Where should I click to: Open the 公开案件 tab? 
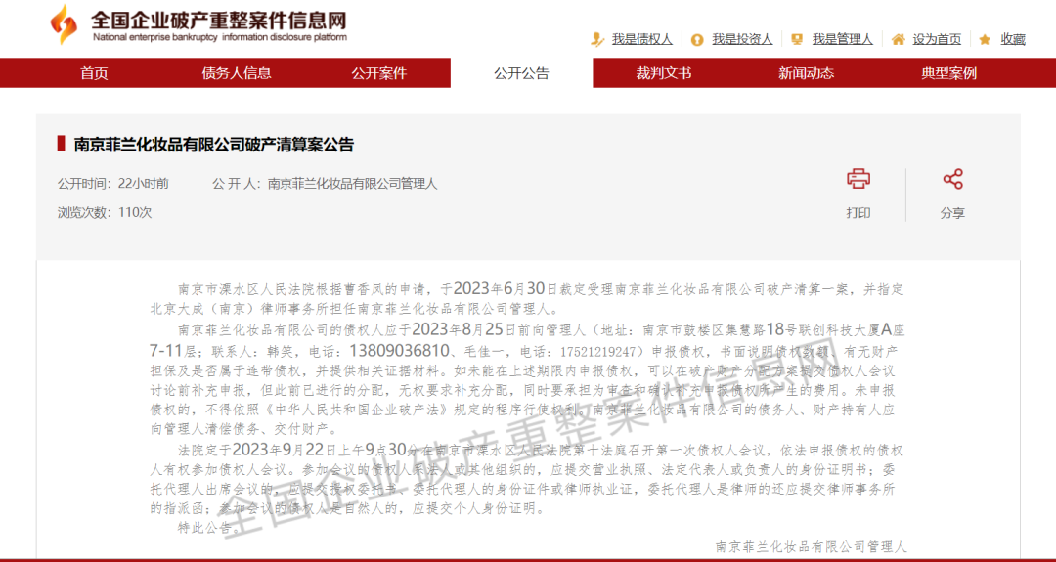[379, 73]
